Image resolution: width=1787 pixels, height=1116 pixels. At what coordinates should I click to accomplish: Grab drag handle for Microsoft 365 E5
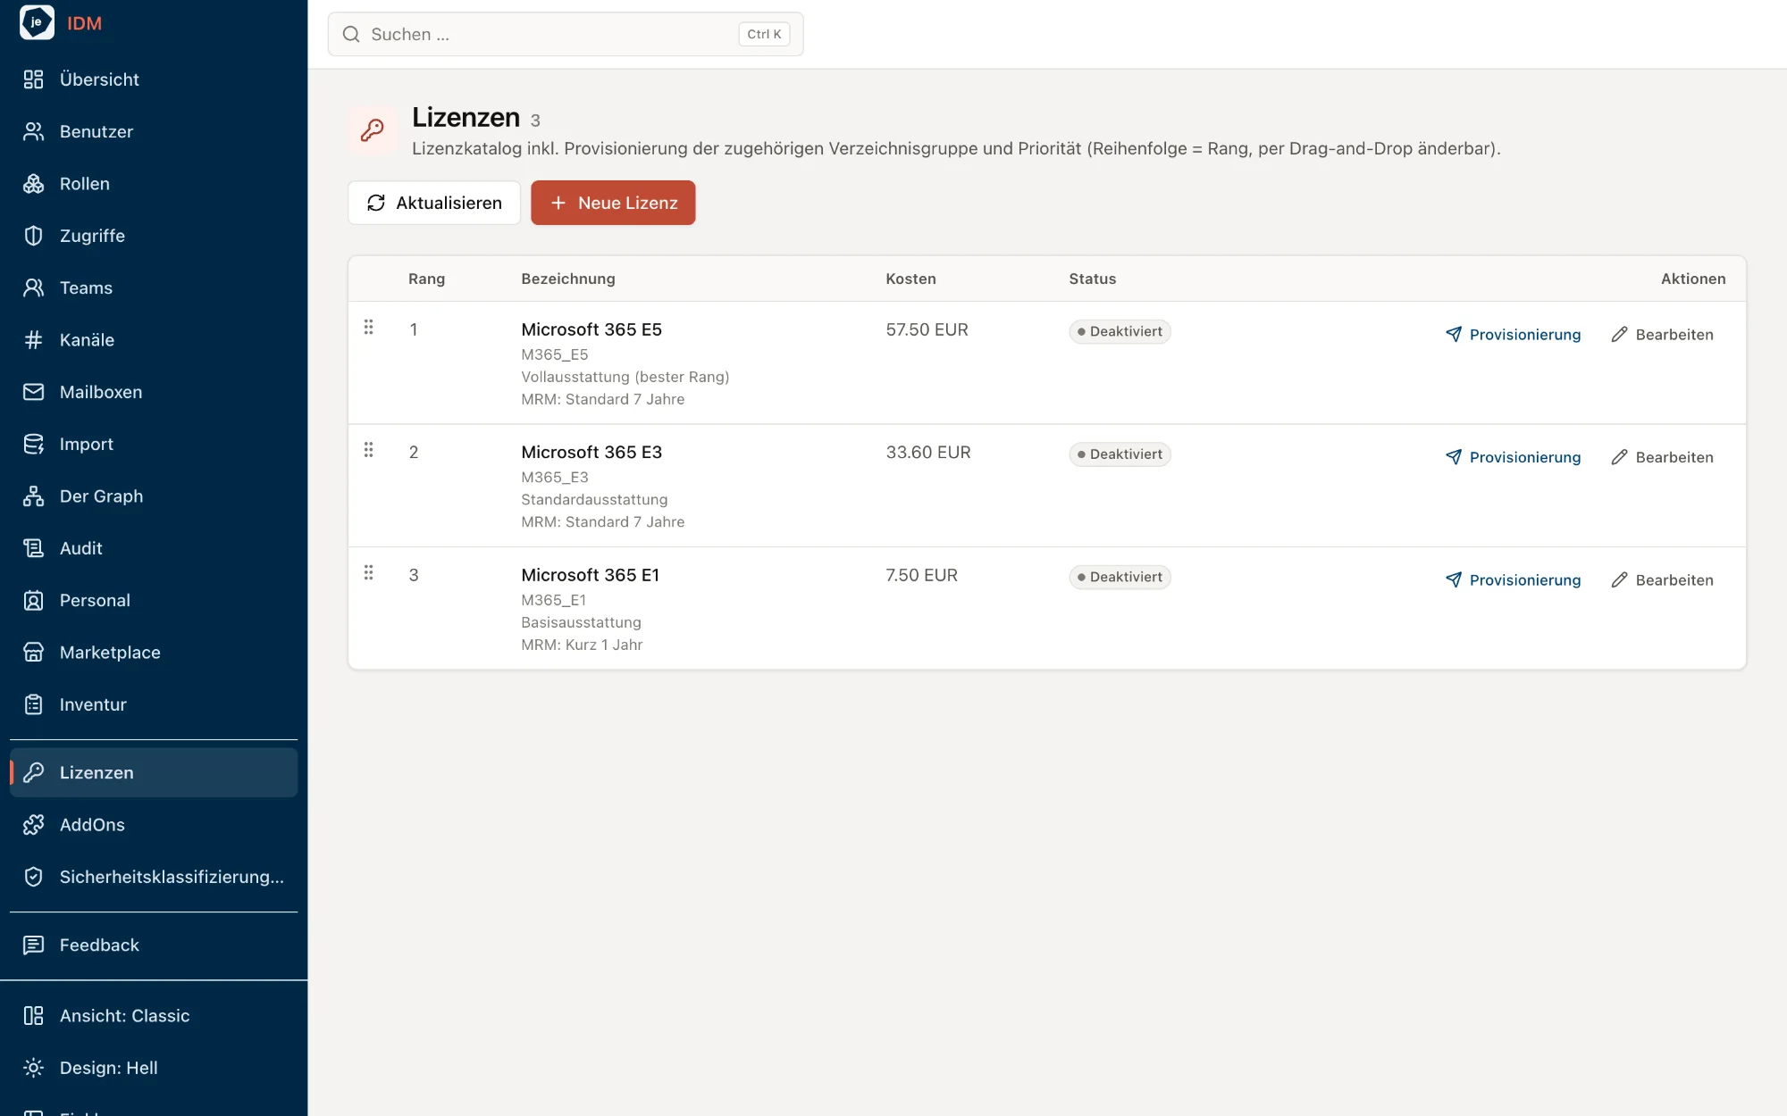pos(368,328)
